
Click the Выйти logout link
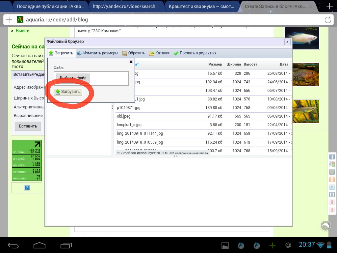23,31
